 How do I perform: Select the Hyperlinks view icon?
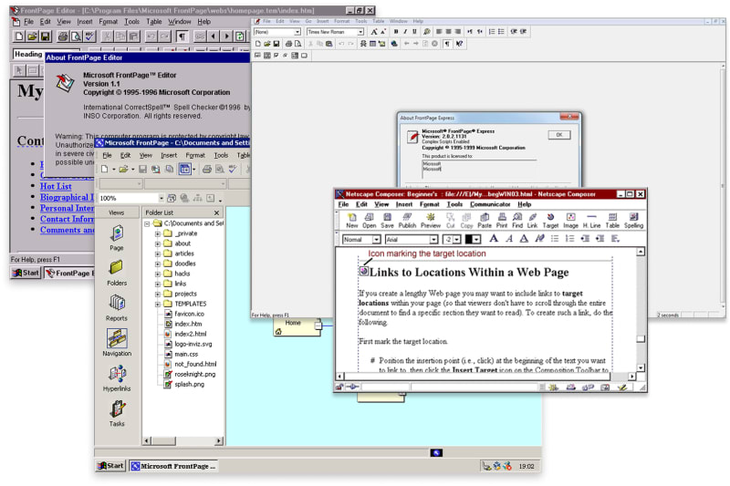coord(117,377)
